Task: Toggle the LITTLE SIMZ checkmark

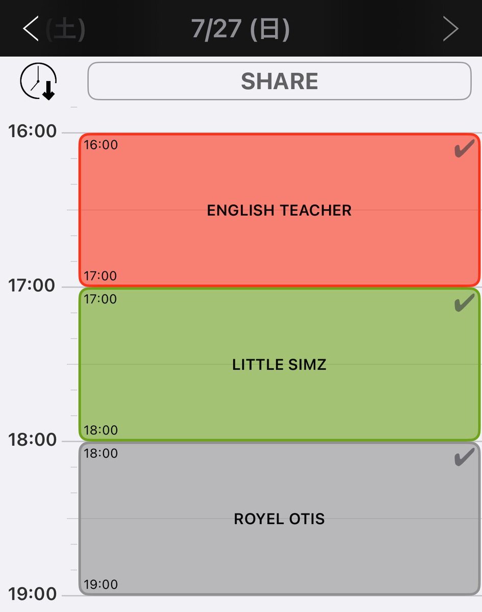Action: (x=464, y=304)
